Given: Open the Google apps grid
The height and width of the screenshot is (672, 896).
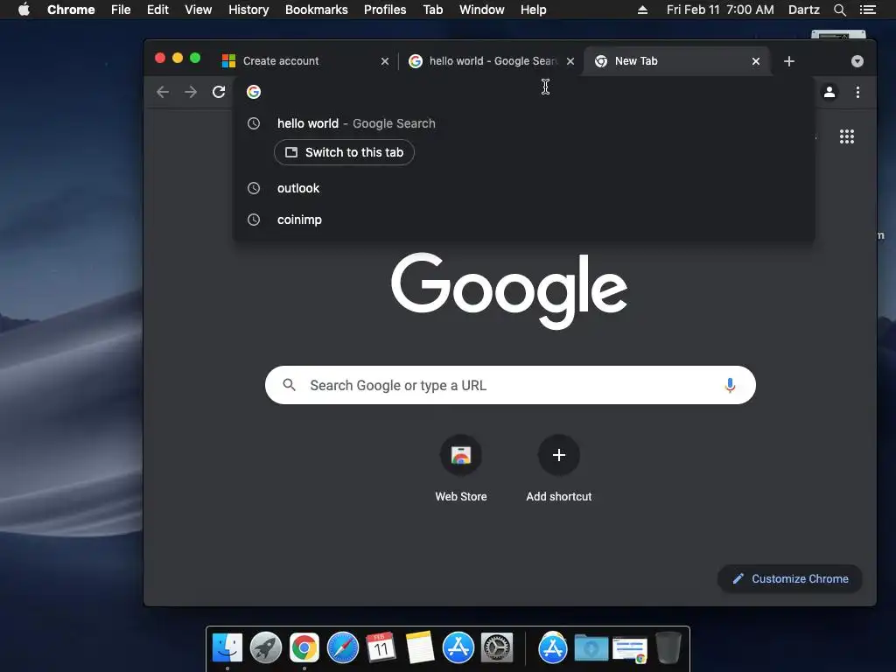Looking at the screenshot, I should (x=847, y=136).
